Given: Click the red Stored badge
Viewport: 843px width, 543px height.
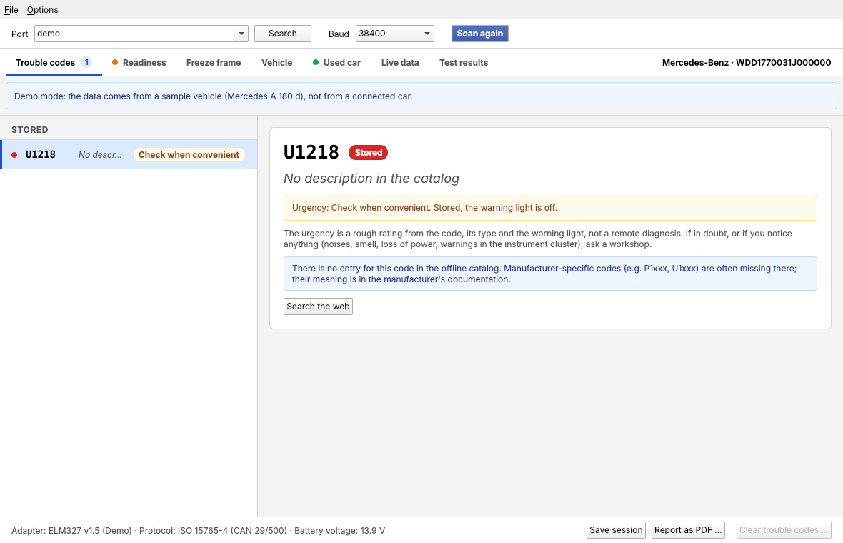Looking at the screenshot, I should point(368,153).
